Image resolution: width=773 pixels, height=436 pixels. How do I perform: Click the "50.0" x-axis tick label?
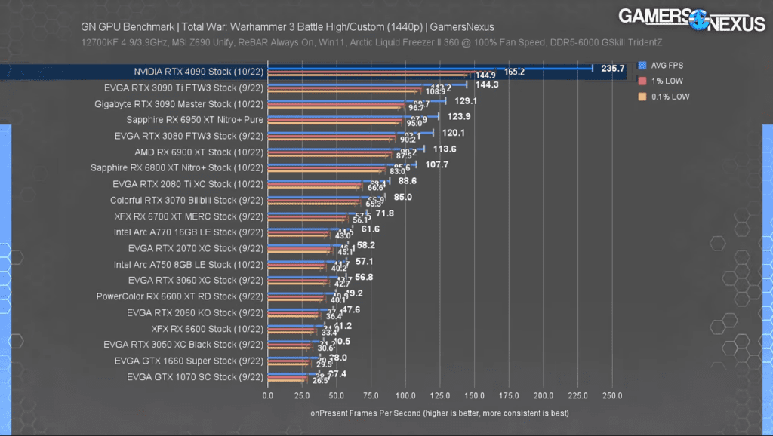click(x=337, y=395)
